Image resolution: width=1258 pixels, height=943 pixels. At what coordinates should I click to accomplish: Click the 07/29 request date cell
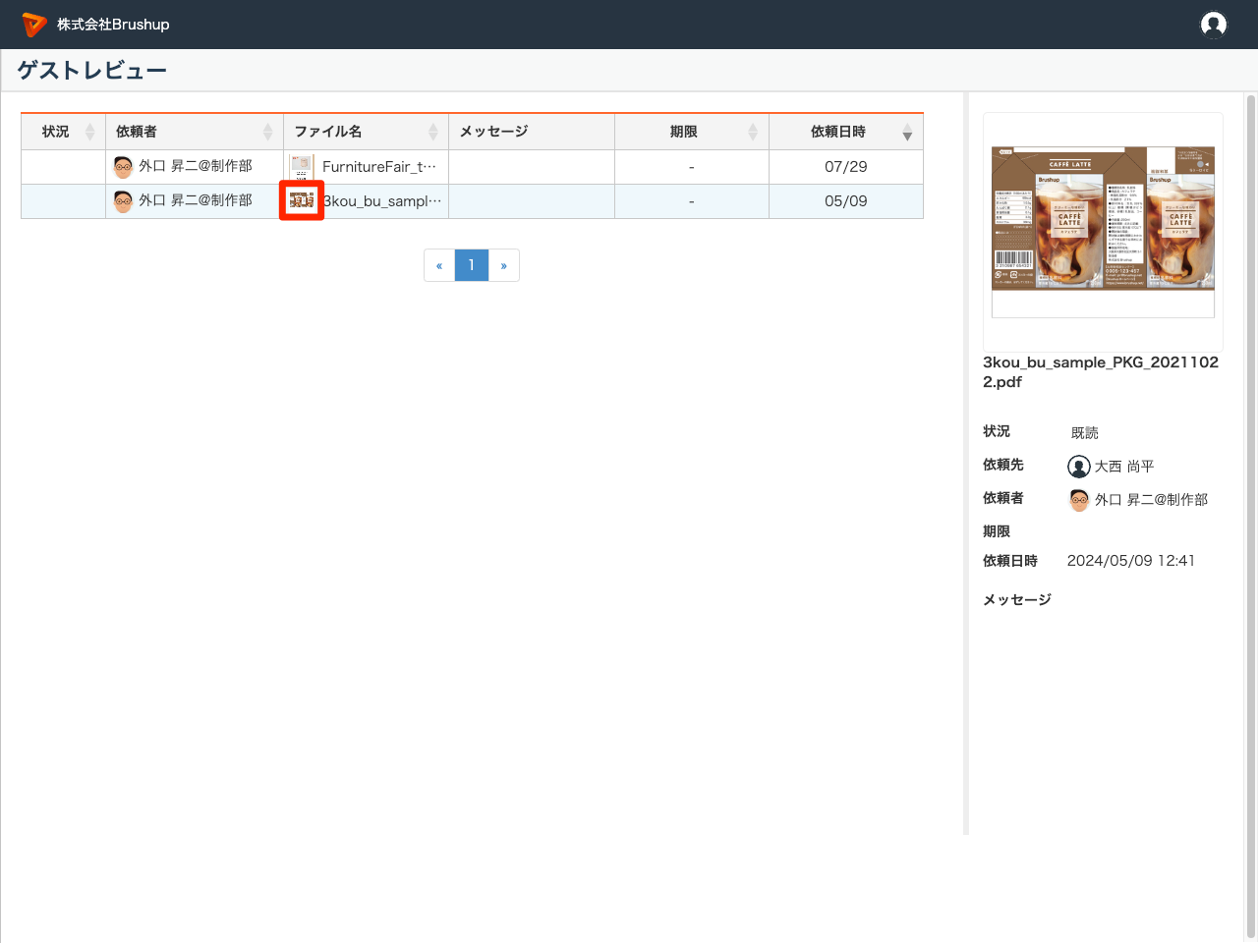pos(846,167)
